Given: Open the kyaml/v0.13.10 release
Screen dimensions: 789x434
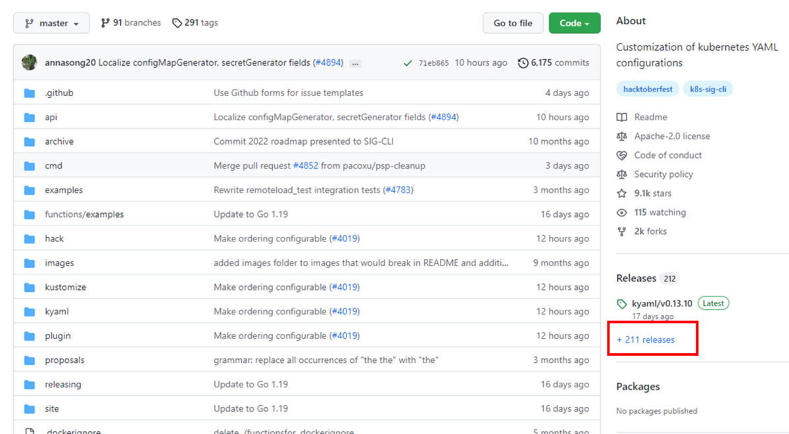Looking at the screenshot, I should pos(662,303).
